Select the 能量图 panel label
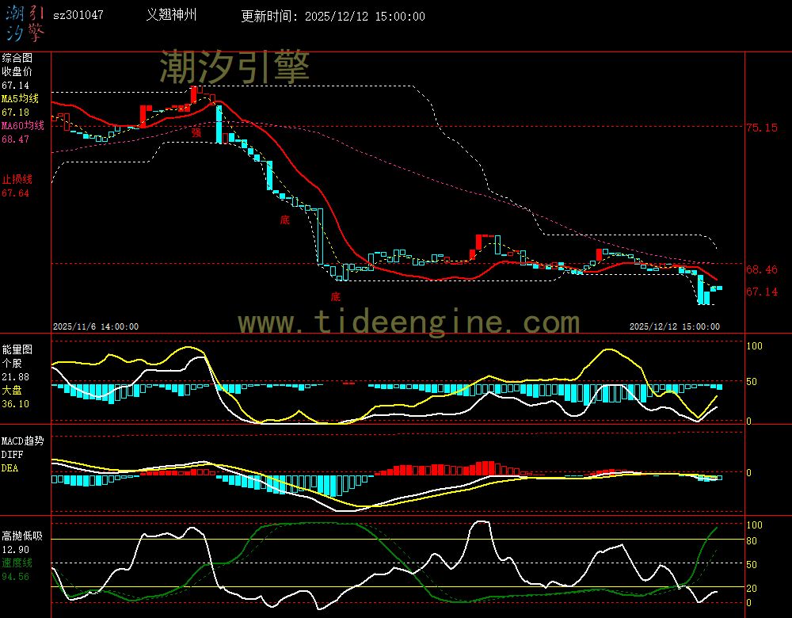This screenshot has width=792, height=618. point(17,349)
